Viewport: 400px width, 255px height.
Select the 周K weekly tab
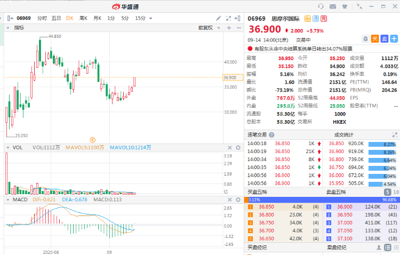83,18
